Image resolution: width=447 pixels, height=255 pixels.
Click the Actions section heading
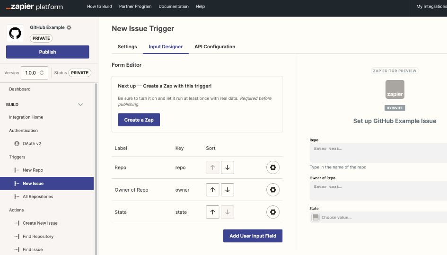16,210
